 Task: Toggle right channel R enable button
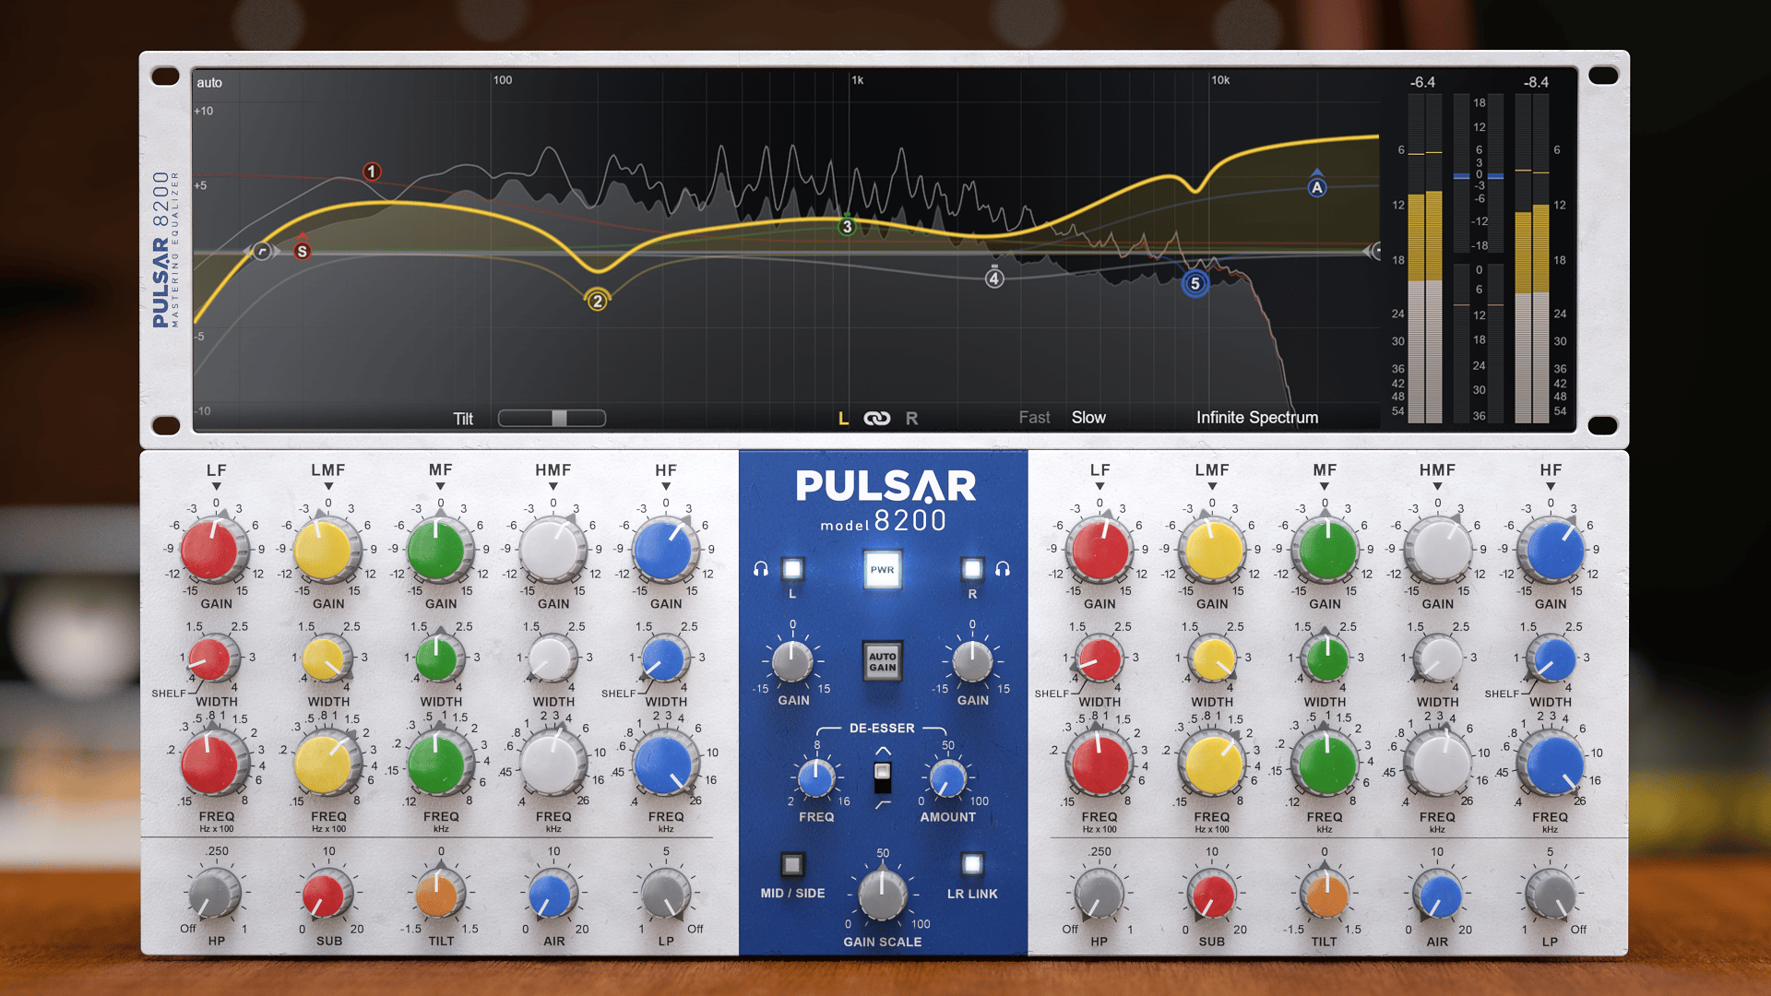point(972,569)
